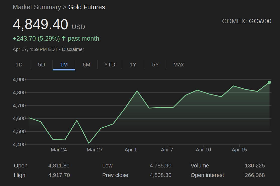Screen dimensions: 280x186
Task: Click the past month label
Action: 83,39
